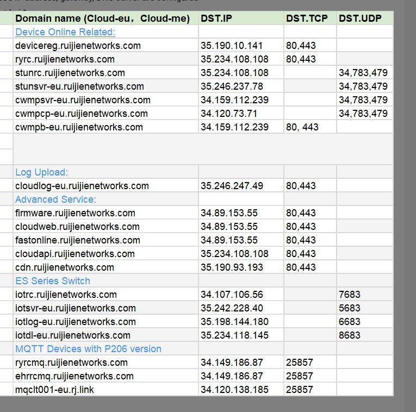Select the mqclt001-eu.rj.link domain cell

(x=55, y=390)
